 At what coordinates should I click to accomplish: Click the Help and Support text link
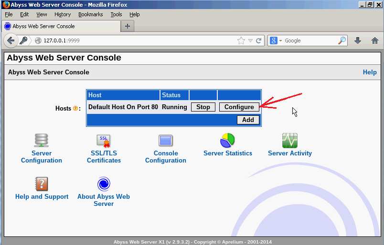42,196
